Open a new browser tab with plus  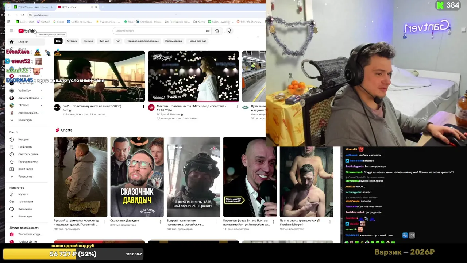103,7
